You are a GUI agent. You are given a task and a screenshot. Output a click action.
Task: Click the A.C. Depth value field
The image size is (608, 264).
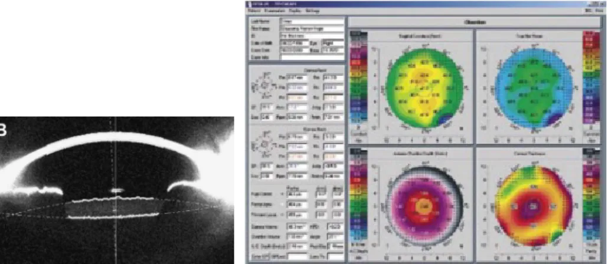point(297,246)
